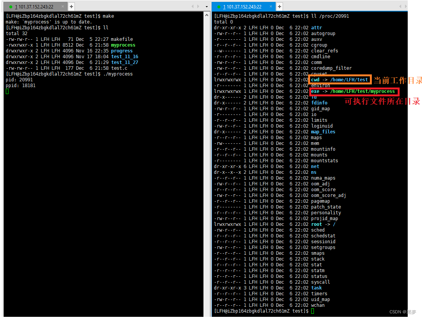
Task: Click the "wchan" entry
Action: 318,305
